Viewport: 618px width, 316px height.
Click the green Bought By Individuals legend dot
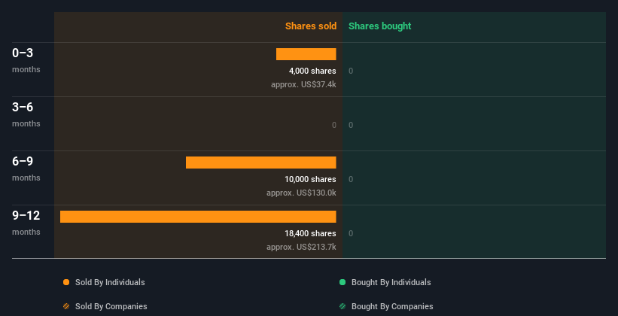(342, 282)
